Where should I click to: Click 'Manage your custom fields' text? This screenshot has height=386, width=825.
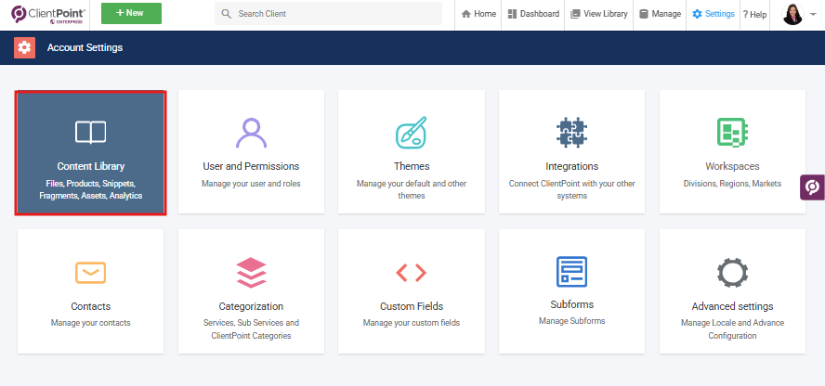tap(412, 323)
